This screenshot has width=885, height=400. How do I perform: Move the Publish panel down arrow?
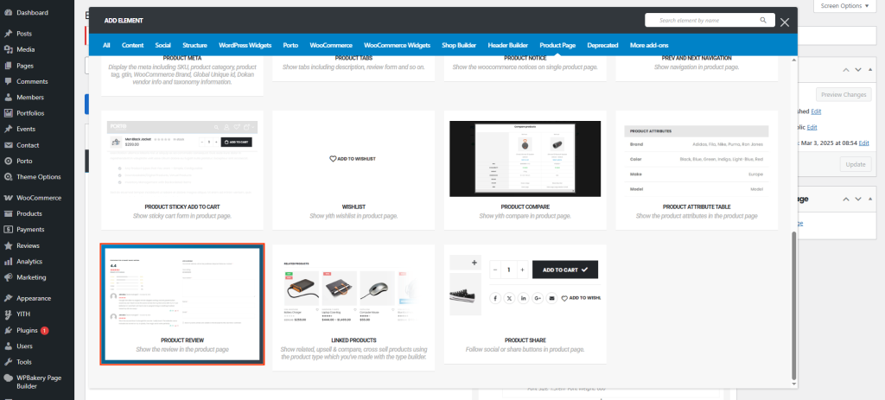[x=857, y=69]
